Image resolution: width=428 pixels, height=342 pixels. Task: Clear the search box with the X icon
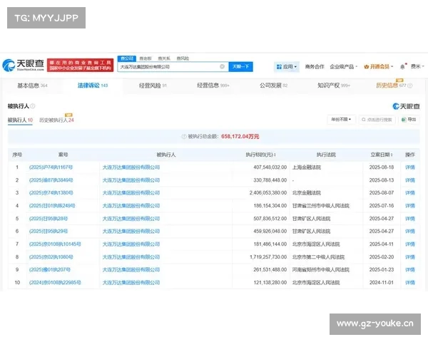coord(222,66)
